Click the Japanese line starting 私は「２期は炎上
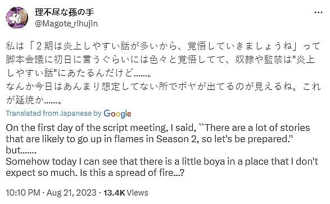This screenshot has height=204, width=330. pyautogui.click(x=163, y=46)
